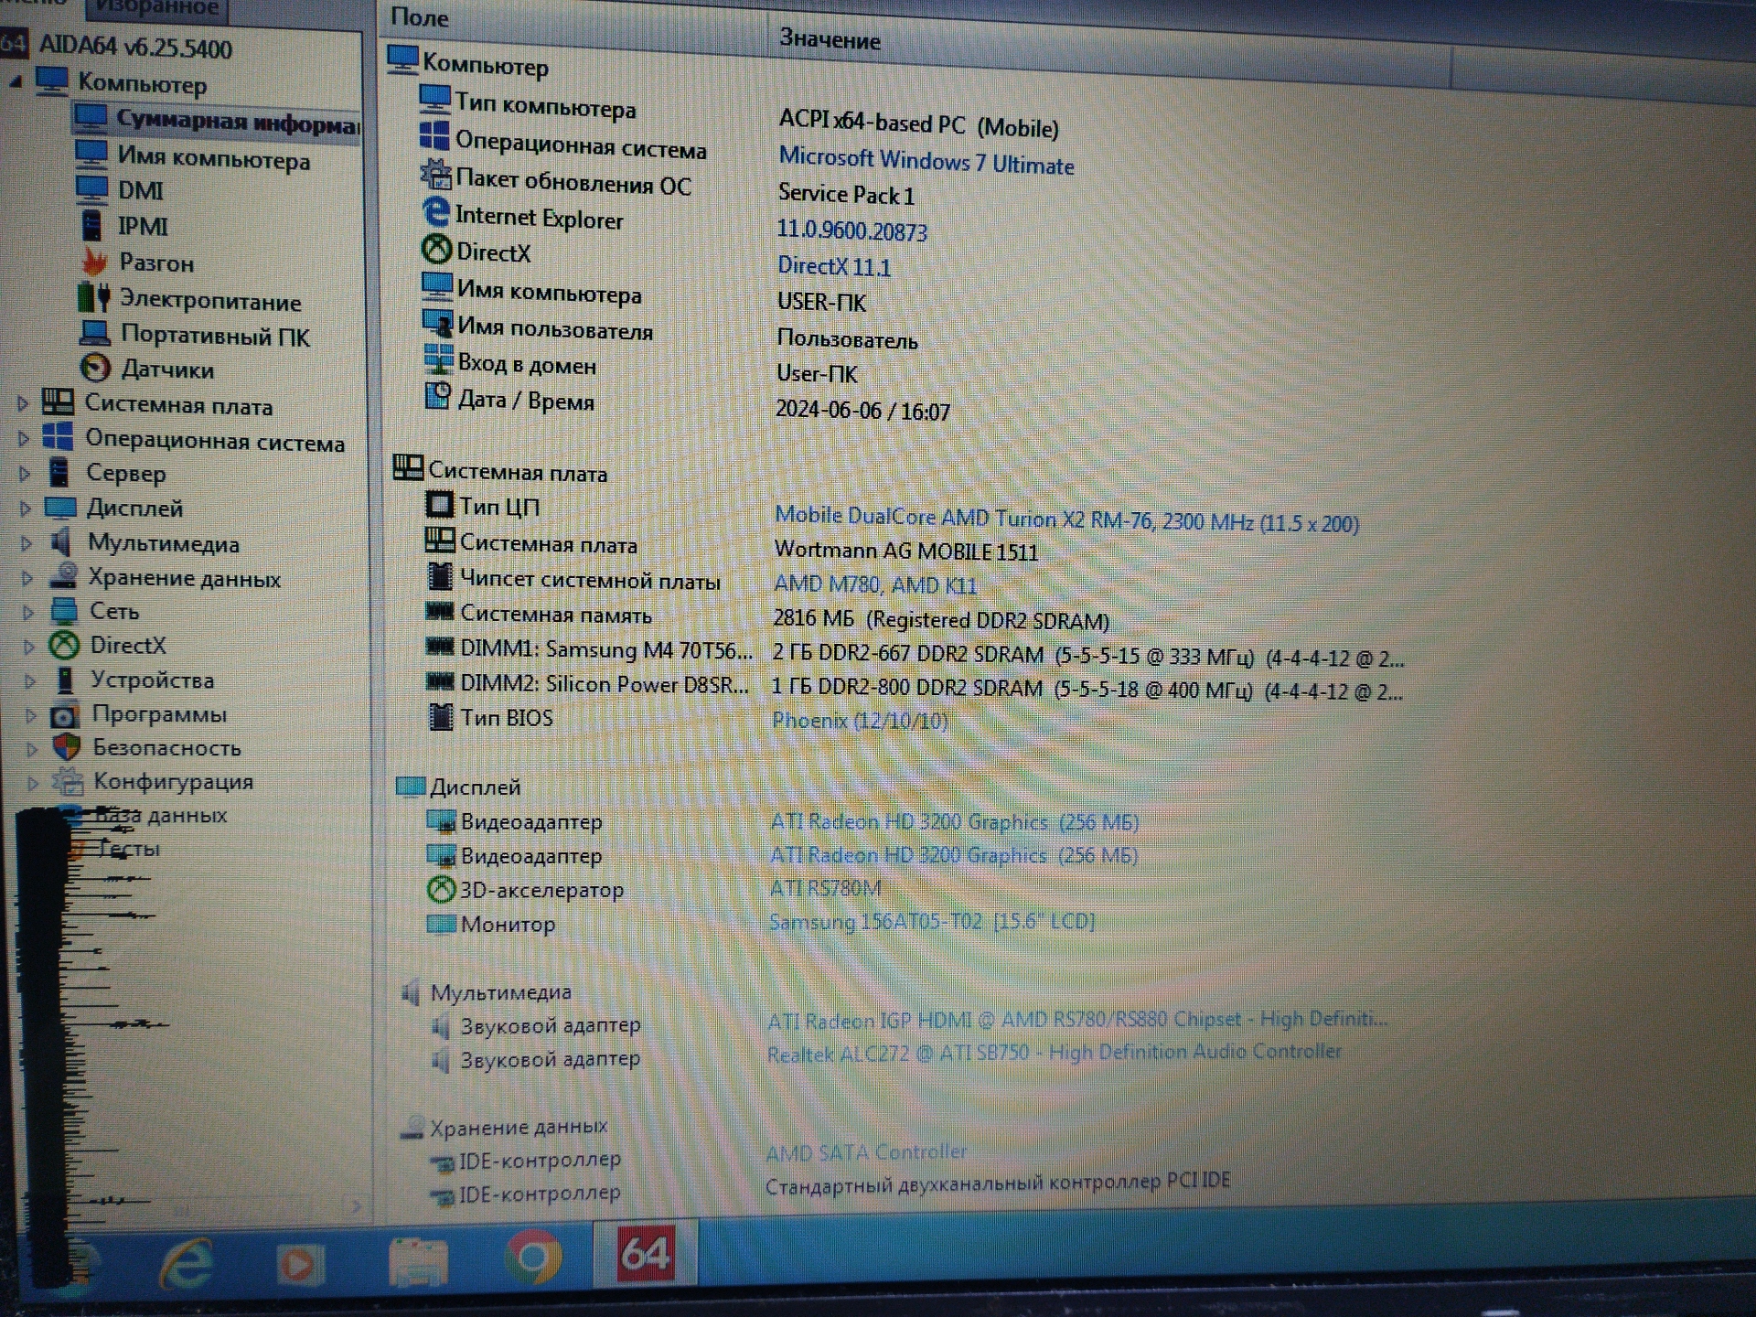Screen dimensions: 1756x1317
Task: Click the Конфигурация gear icon in sidebar
Action: coord(68,780)
